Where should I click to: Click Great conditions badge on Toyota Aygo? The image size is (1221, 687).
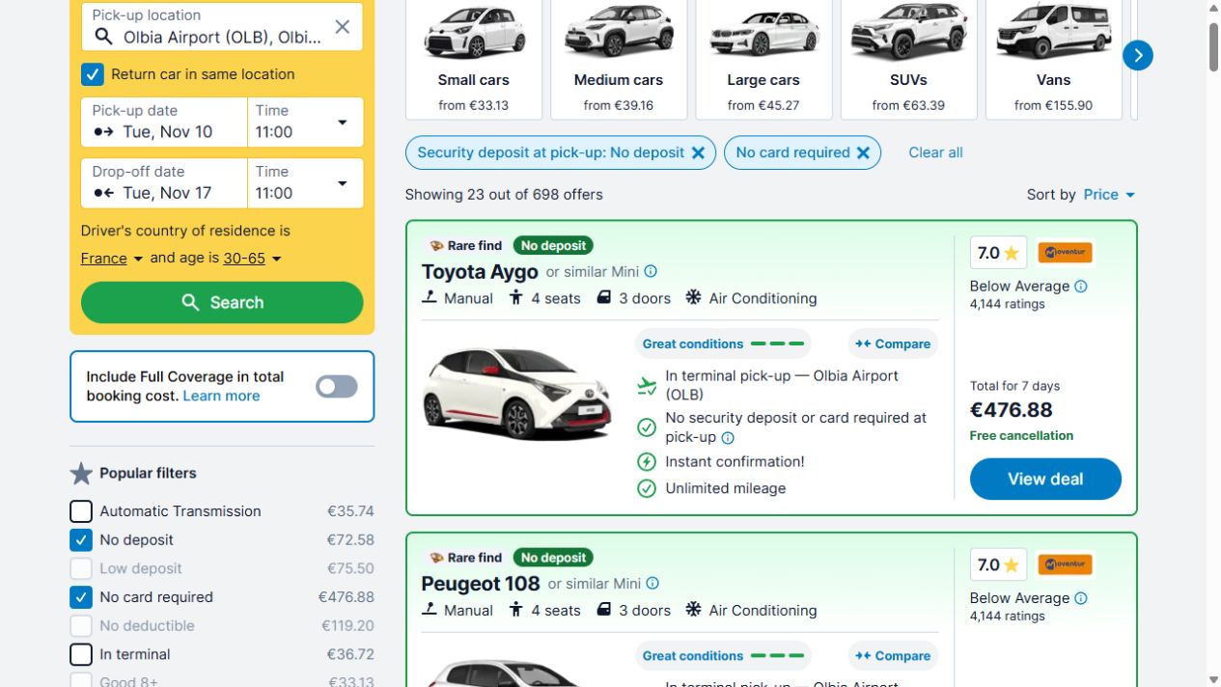(723, 343)
